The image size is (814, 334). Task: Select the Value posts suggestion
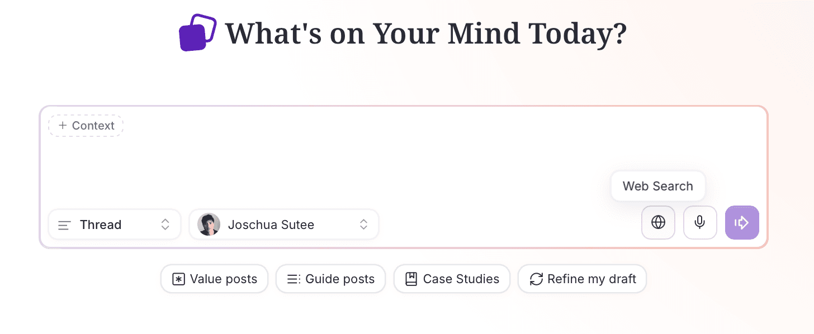coord(214,278)
